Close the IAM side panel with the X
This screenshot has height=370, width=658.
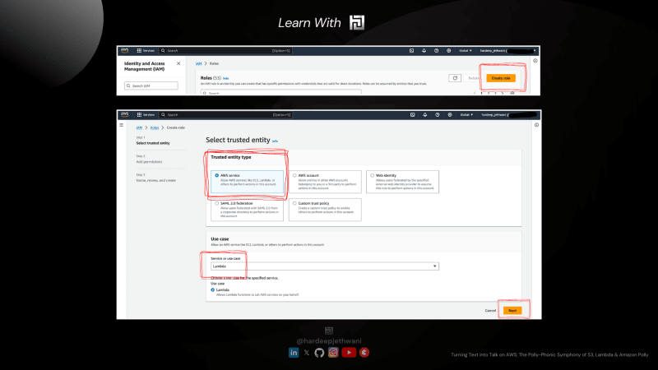[178, 63]
